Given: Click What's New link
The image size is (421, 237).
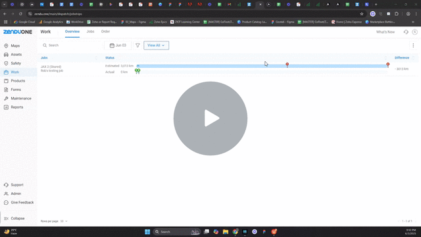Looking at the screenshot, I should pyautogui.click(x=385, y=32).
